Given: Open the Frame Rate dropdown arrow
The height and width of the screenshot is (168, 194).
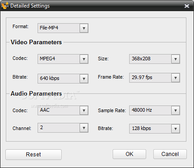Looking at the screenshot, I should pos(176,78).
